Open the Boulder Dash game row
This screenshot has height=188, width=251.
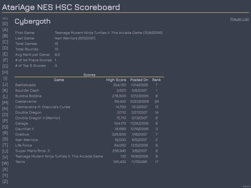pos(27,91)
